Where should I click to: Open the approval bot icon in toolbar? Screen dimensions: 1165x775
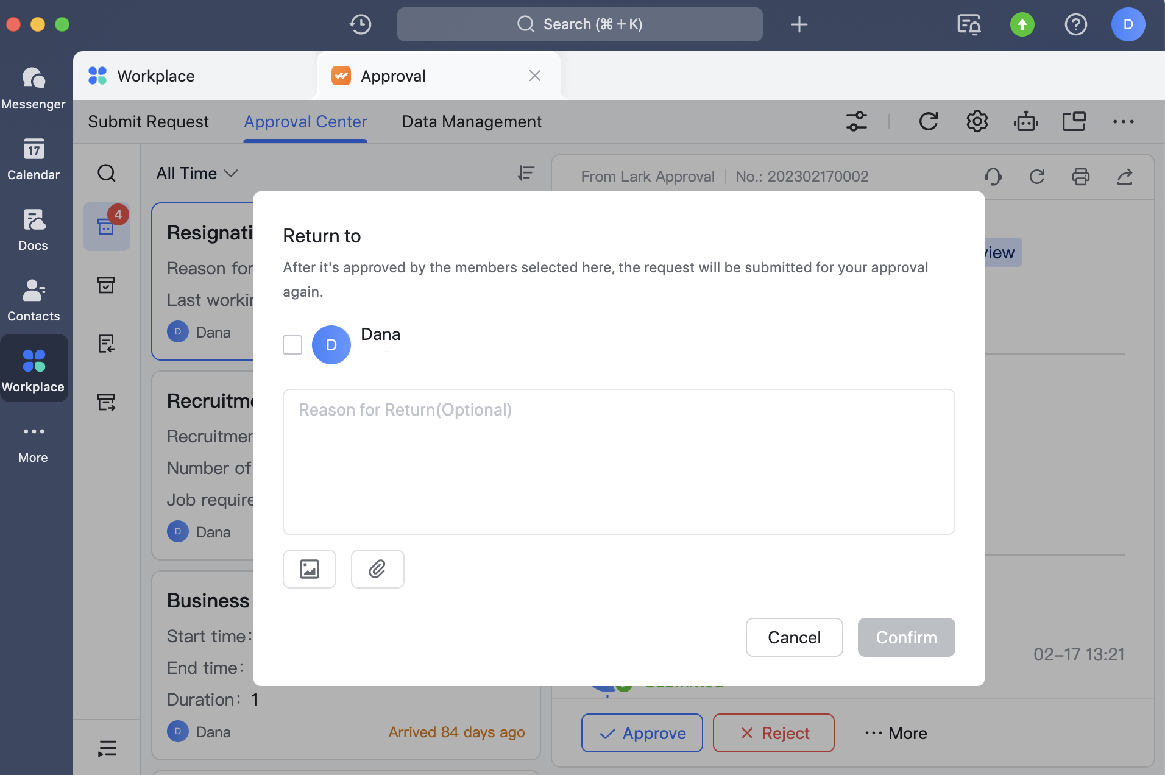tap(1025, 121)
